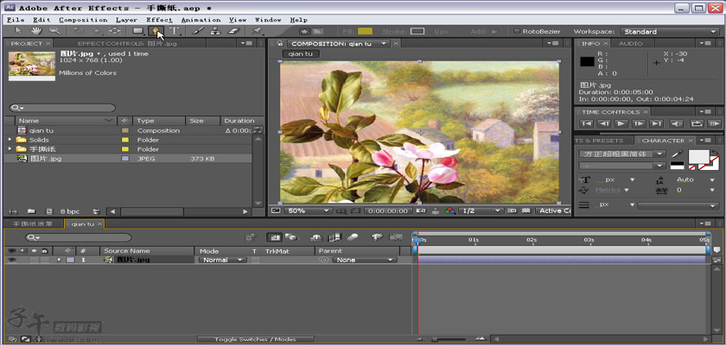The image size is (726, 345).
Task: Open the Effect menu
Action: [x=159, y=20]
